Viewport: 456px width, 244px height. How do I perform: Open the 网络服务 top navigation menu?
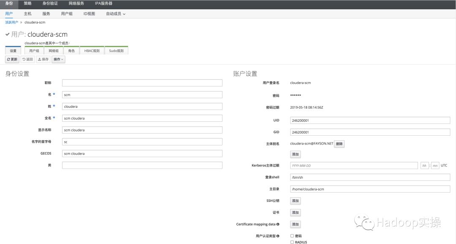coord(76,3)
